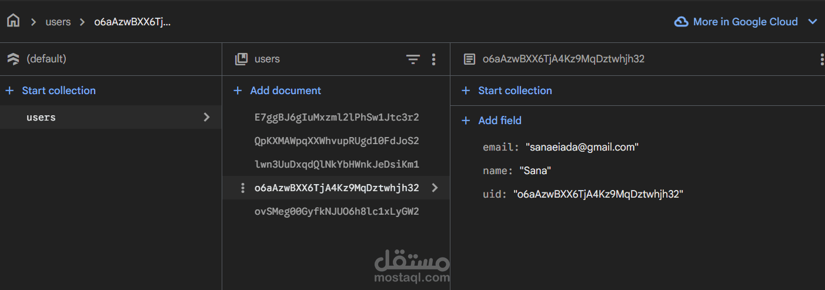Open document E7ggBJ6gIuMxzml2lPhSw1Jtc3r2
Image resolution: width=825 pixels, height=290 pixels.
click(x=336, y=117)
